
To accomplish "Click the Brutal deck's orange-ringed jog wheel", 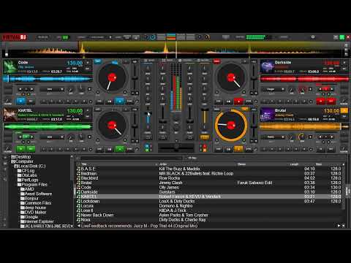I will coord(231,125).
